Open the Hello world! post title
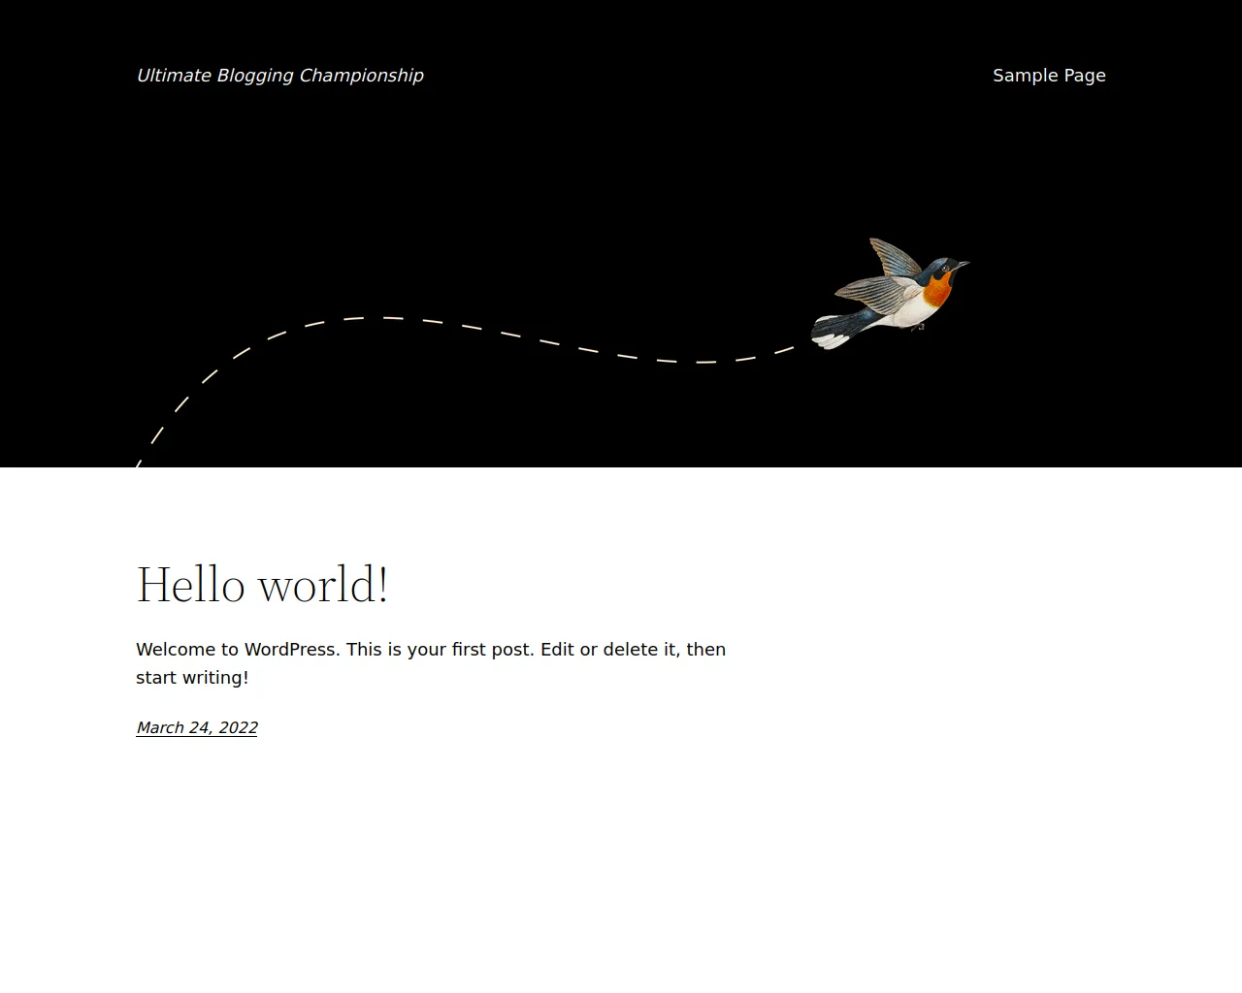This screenshot has height=993, width=1242. [x=262, y=585]
